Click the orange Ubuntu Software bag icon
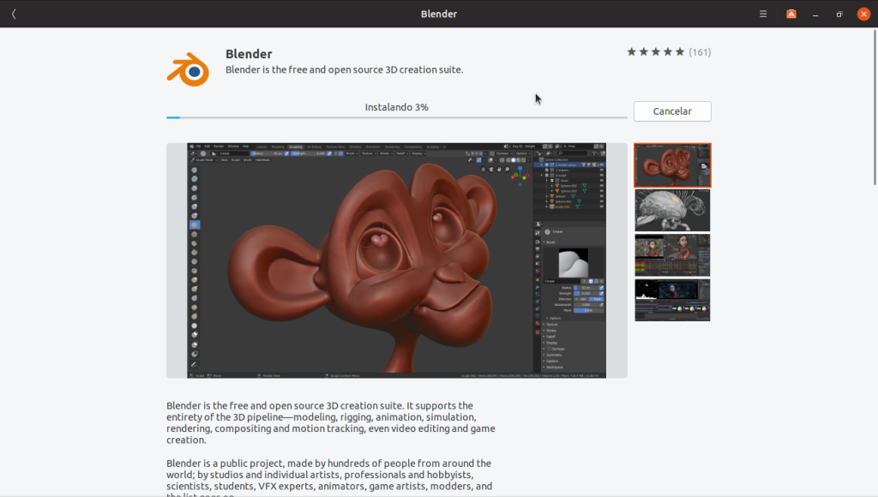The image size is (878, 497). [x=791, y=14]
